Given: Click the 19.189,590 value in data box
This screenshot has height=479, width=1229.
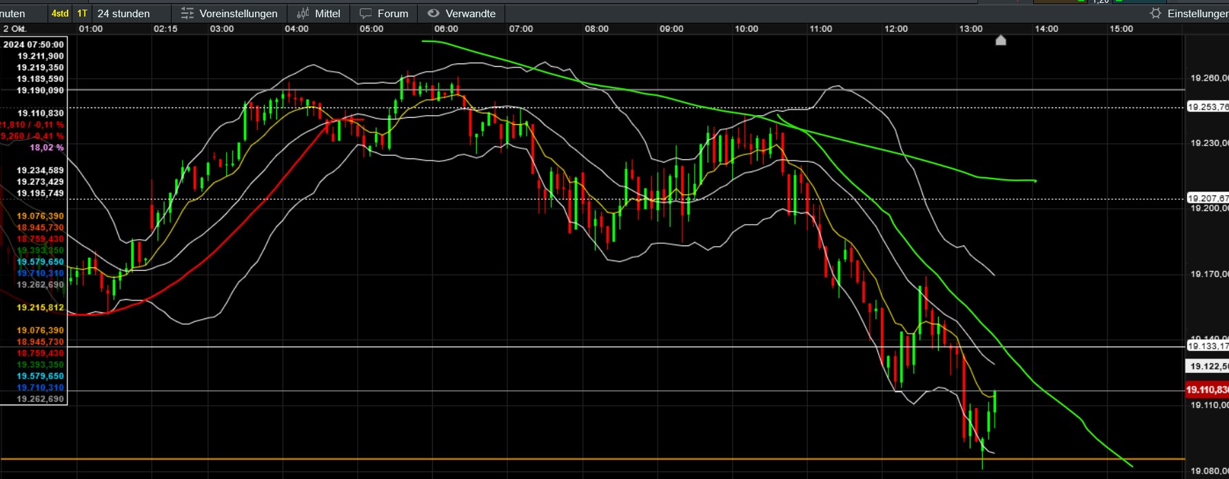Looking at the screenshot, I should coord(41,79).
